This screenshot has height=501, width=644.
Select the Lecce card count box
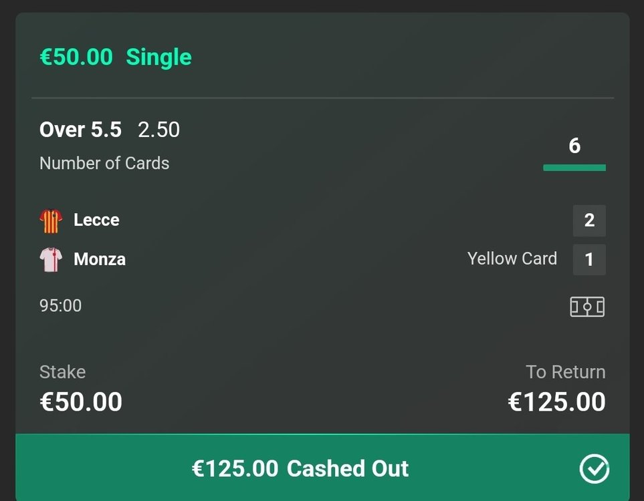(x=589, y=220)
